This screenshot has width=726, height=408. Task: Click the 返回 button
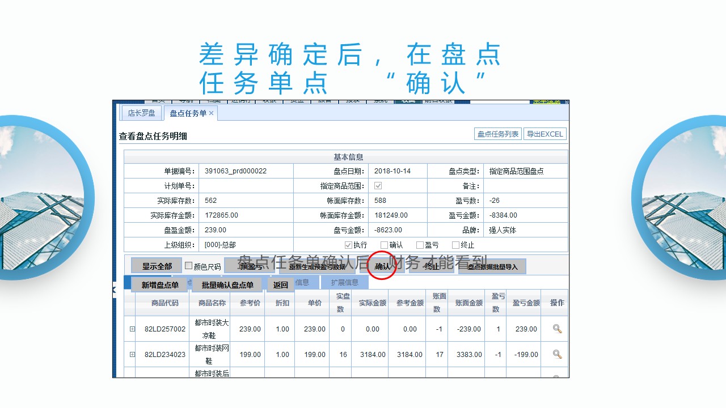(x=281, y=284)
